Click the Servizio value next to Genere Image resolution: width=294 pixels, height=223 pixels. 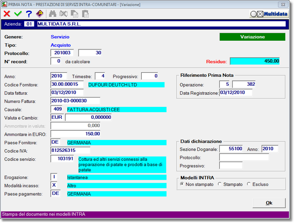click(x=60, y=37)
